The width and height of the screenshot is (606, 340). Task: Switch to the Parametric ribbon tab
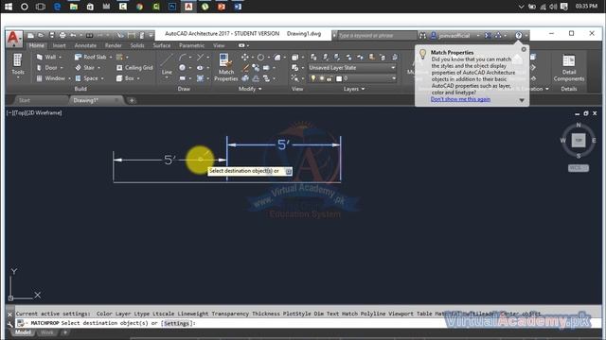(191, 45)
